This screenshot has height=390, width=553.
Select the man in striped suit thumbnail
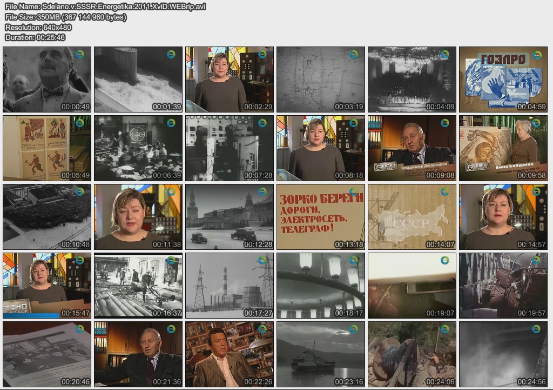229,354
